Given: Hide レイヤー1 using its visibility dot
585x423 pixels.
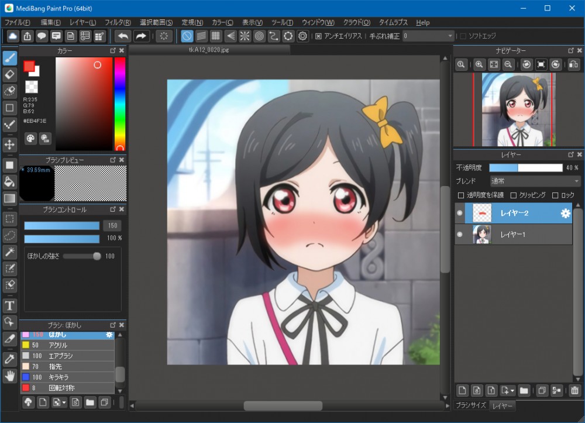Looking at the screenshot, I should [x=460, y=234].
